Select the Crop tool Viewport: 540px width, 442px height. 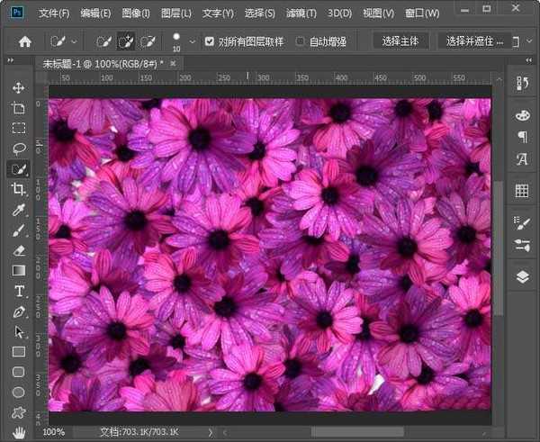click(18, 189)
